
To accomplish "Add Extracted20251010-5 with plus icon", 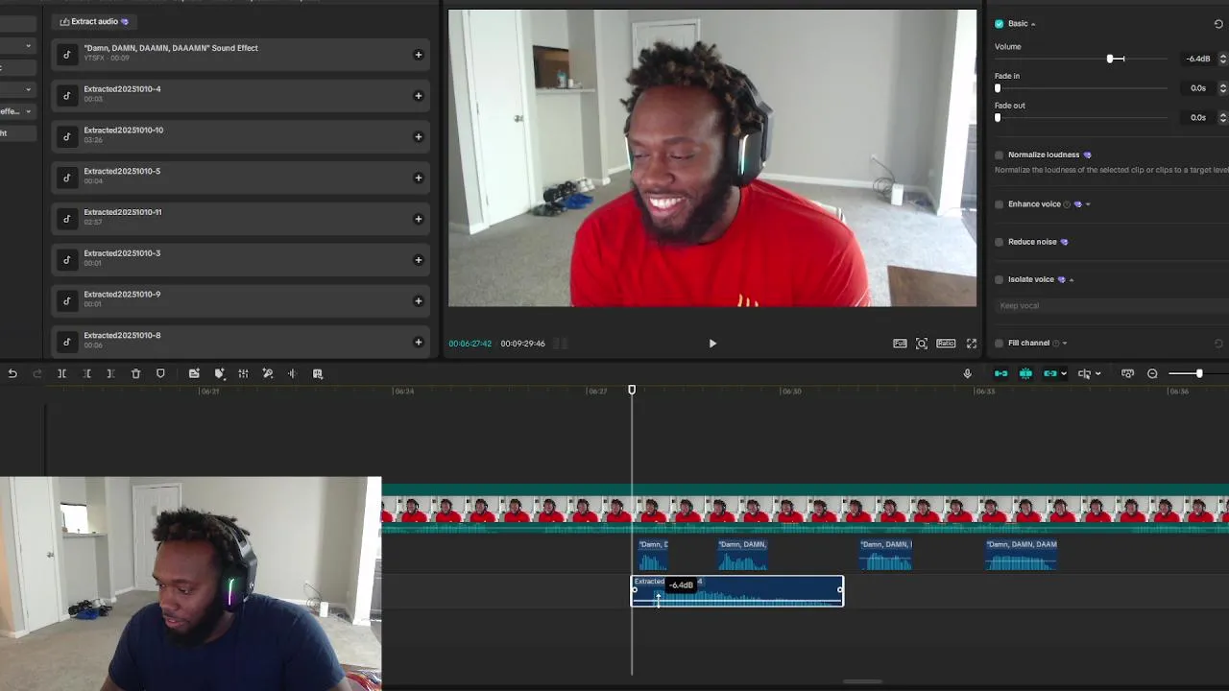I will pyautogui.click(x=418, y=178).
